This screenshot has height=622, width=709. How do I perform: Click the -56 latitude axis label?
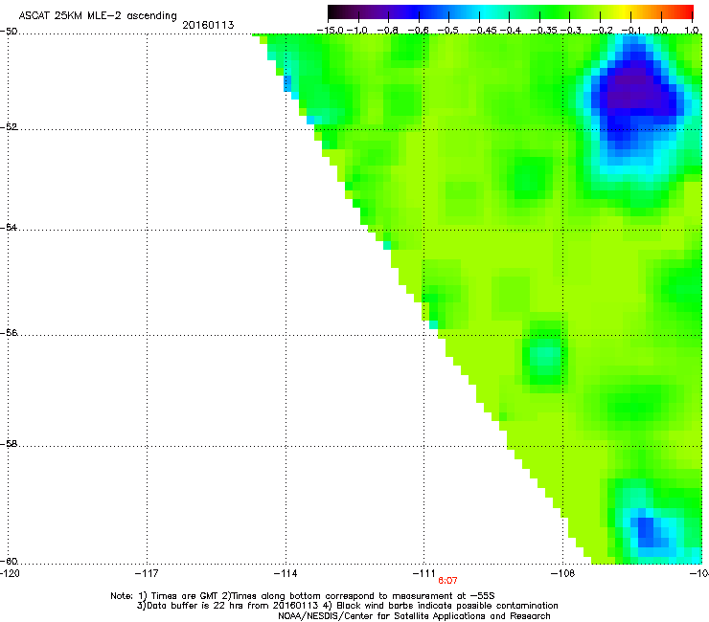click(x=9, y=332)
